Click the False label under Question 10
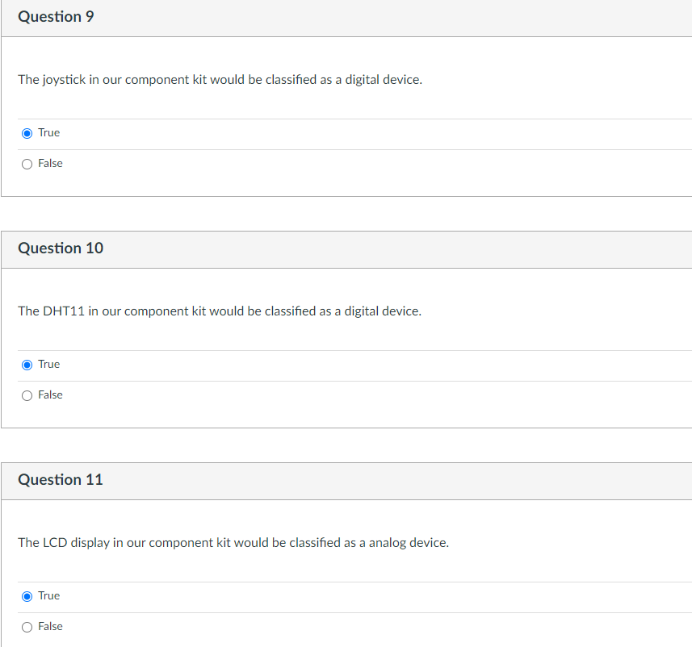 (51, 394)
